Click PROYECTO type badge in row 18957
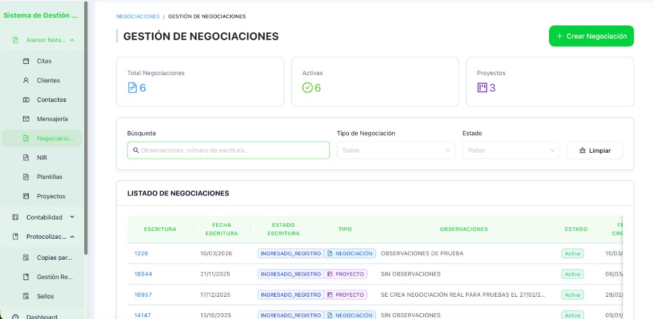 tap(346, 294)
